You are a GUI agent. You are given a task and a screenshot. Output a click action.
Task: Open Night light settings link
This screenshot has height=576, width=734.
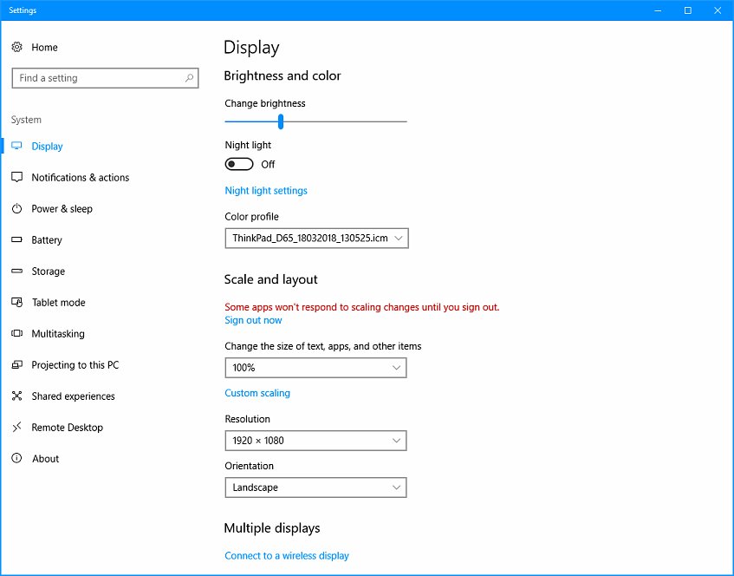pyautogui.click(x=266, y=191)
